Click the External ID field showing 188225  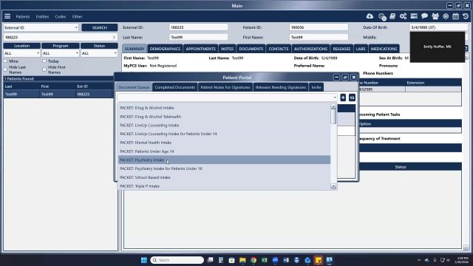tap(198, 27)
